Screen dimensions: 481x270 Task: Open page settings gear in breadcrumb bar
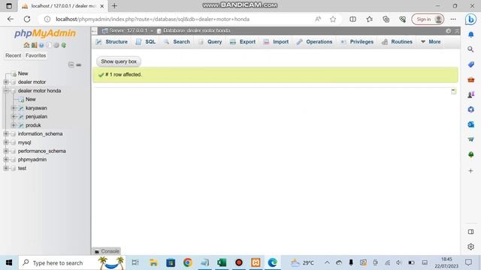click(x=448, y=31)
